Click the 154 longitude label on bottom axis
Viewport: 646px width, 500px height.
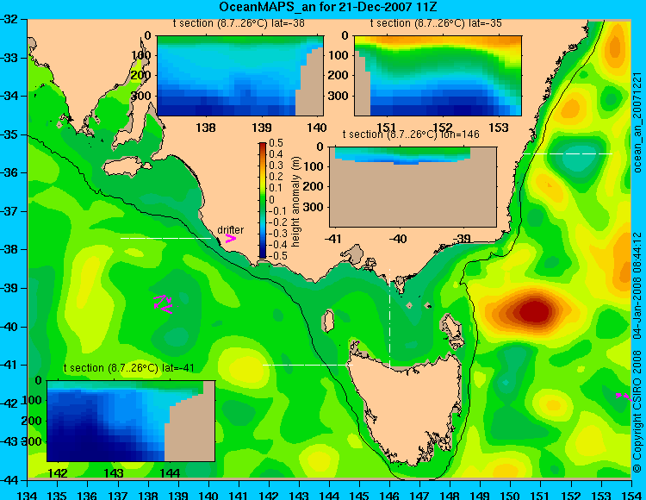[630, 495]
